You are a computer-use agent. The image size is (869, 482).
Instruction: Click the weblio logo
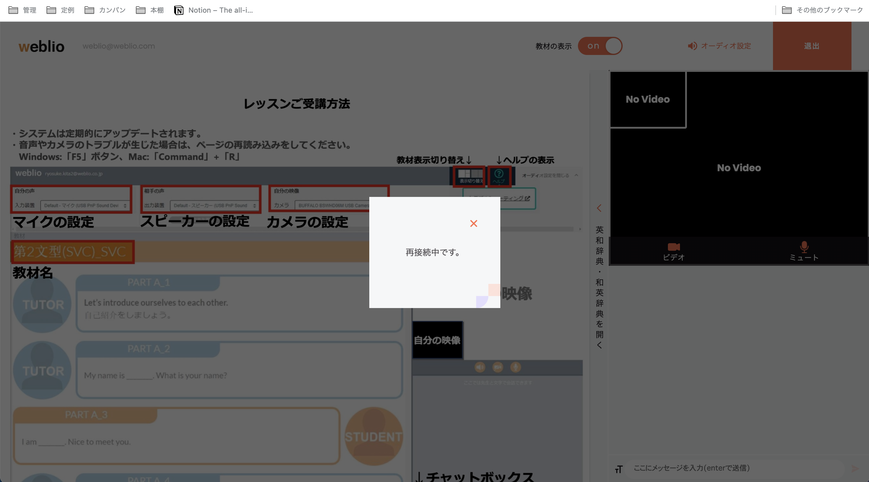(41, 46)
